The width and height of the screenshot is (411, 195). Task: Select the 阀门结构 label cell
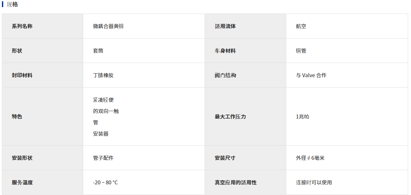pos(225,75)
